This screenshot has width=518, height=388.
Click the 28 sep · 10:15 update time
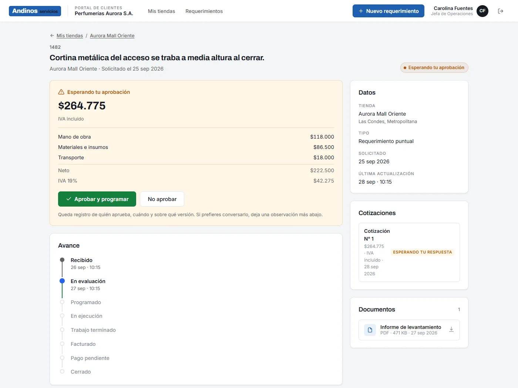(x=375, y=182)
